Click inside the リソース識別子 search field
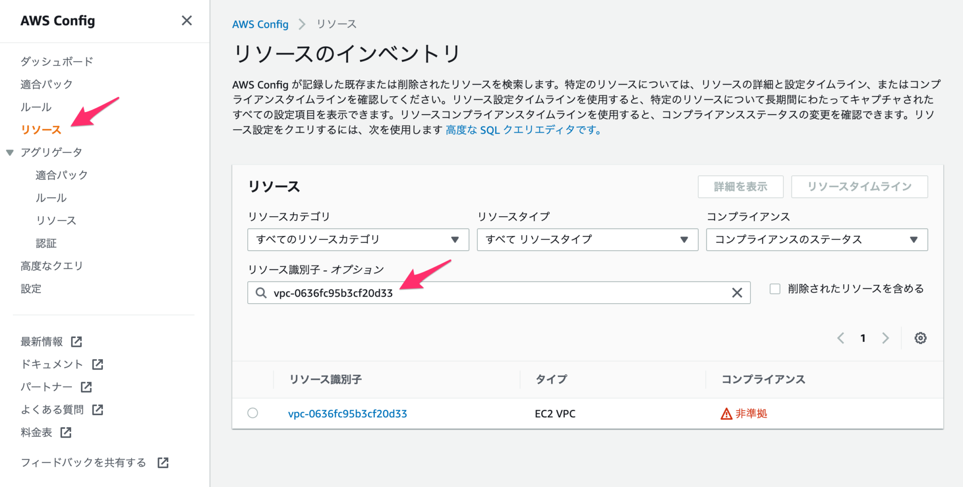 coord(470,292)
